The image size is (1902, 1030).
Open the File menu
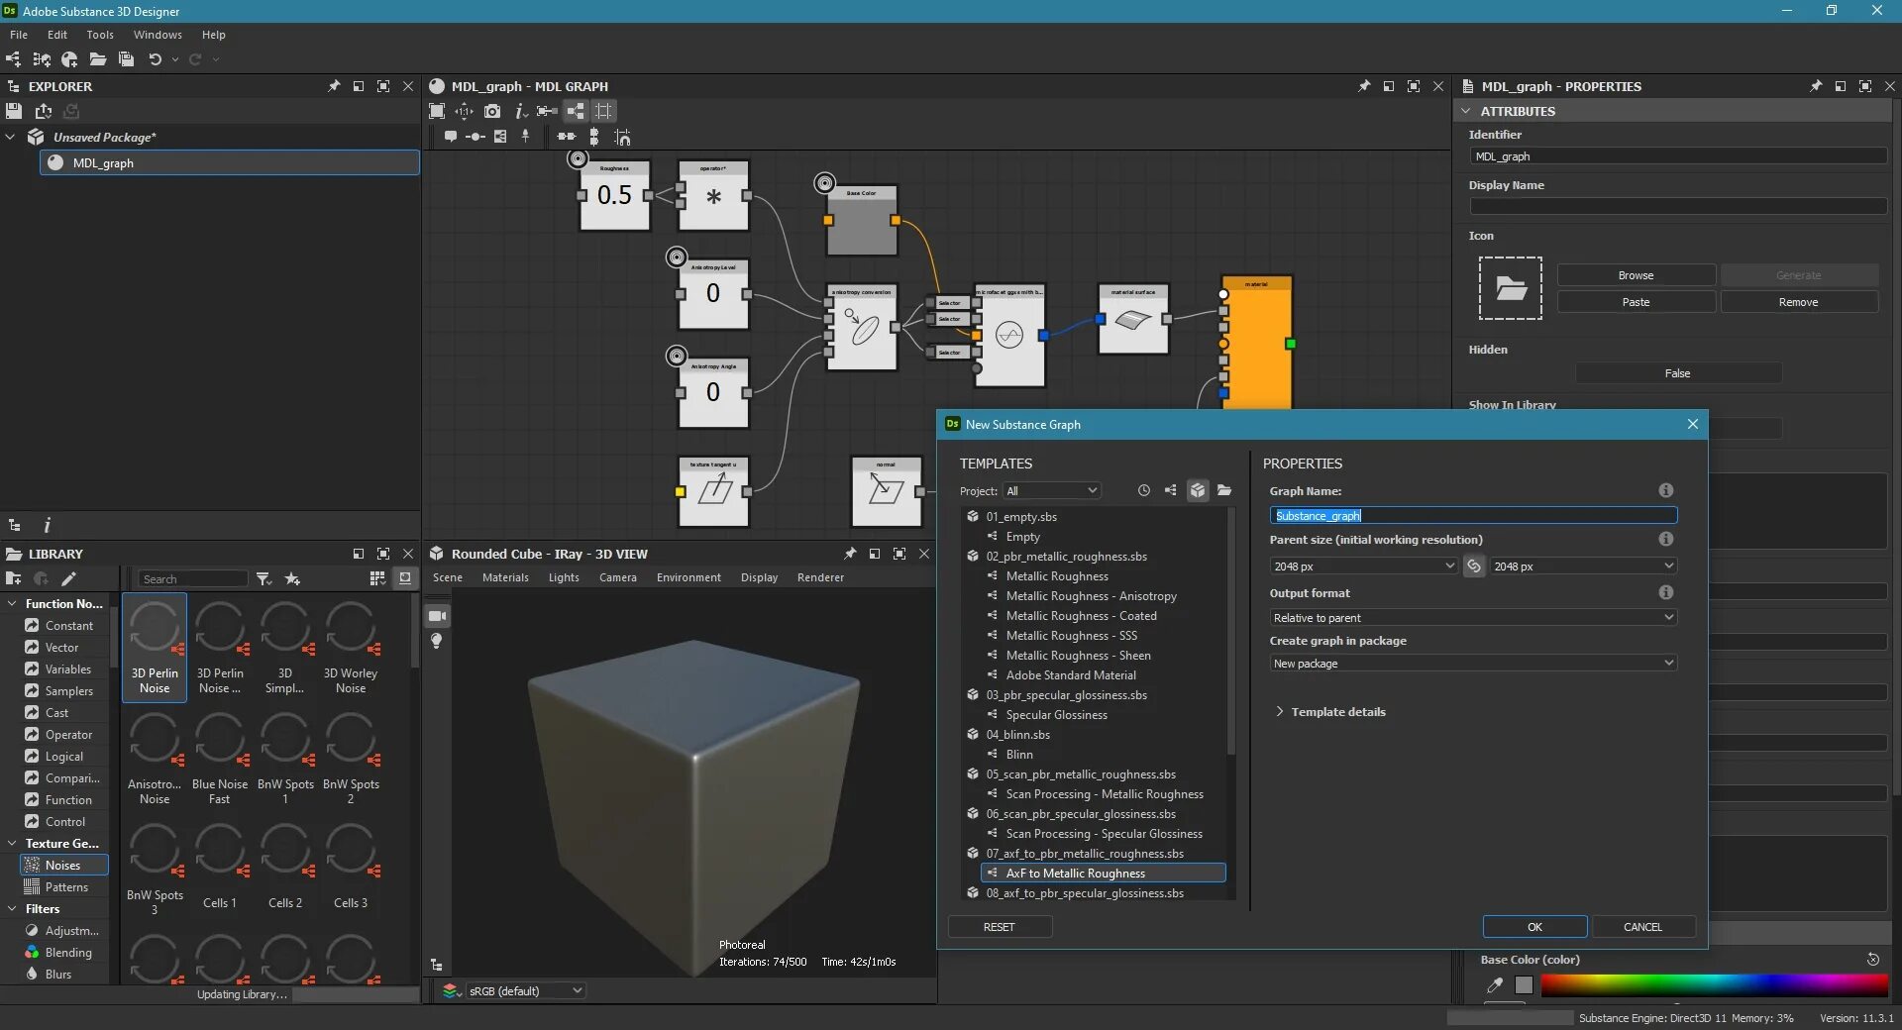[x=19, y=35]
